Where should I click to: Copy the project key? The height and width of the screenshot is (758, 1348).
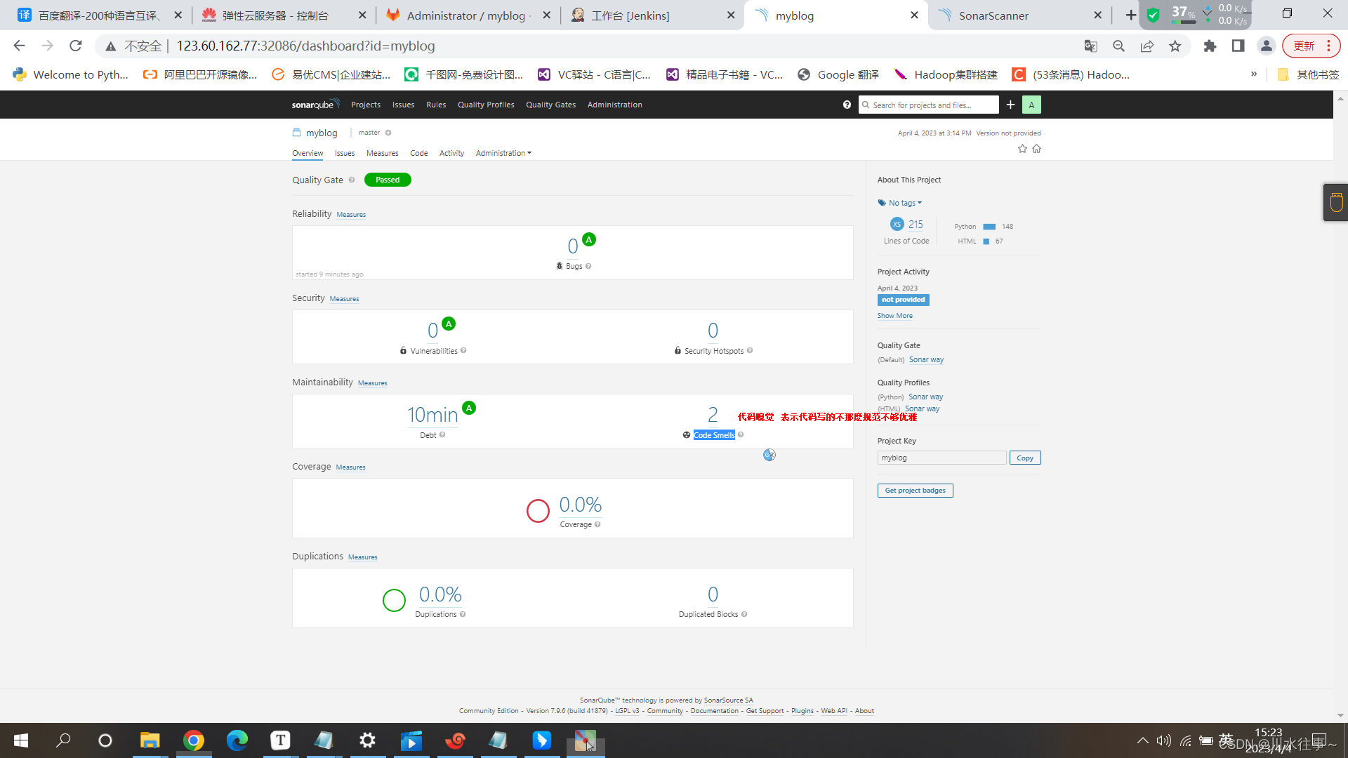click(1024, 458)
